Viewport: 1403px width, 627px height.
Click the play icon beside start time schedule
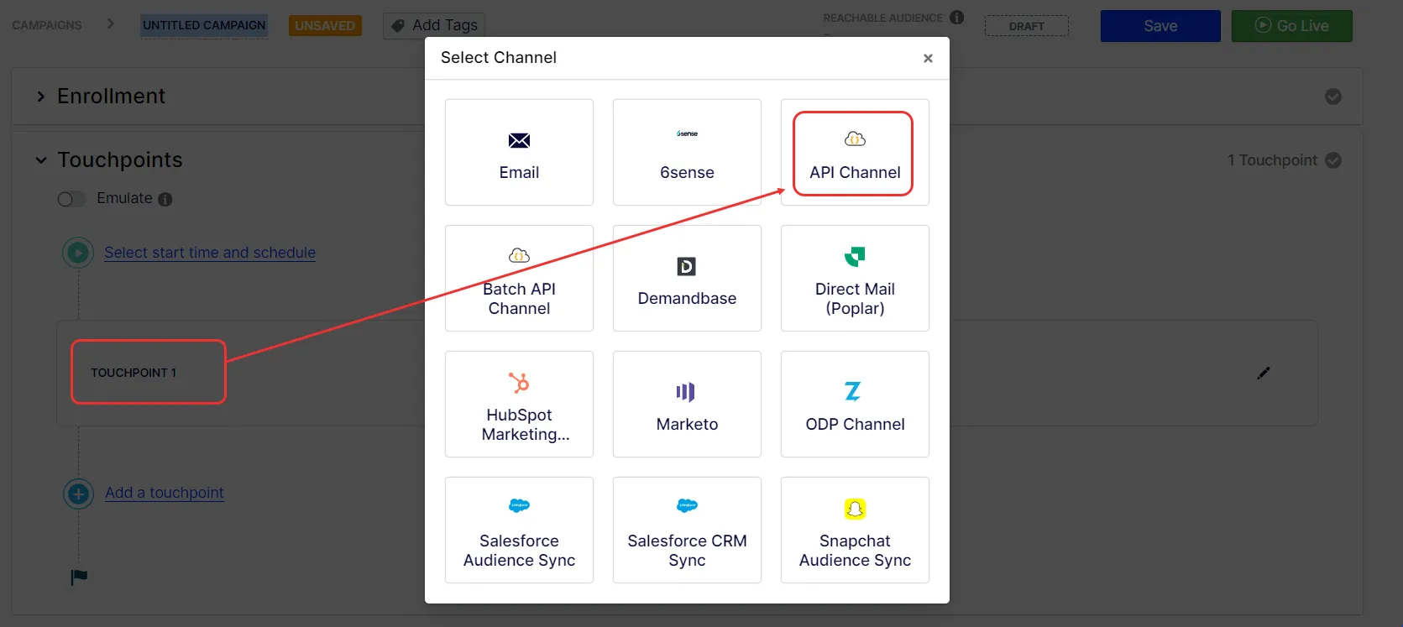(78, 253)
